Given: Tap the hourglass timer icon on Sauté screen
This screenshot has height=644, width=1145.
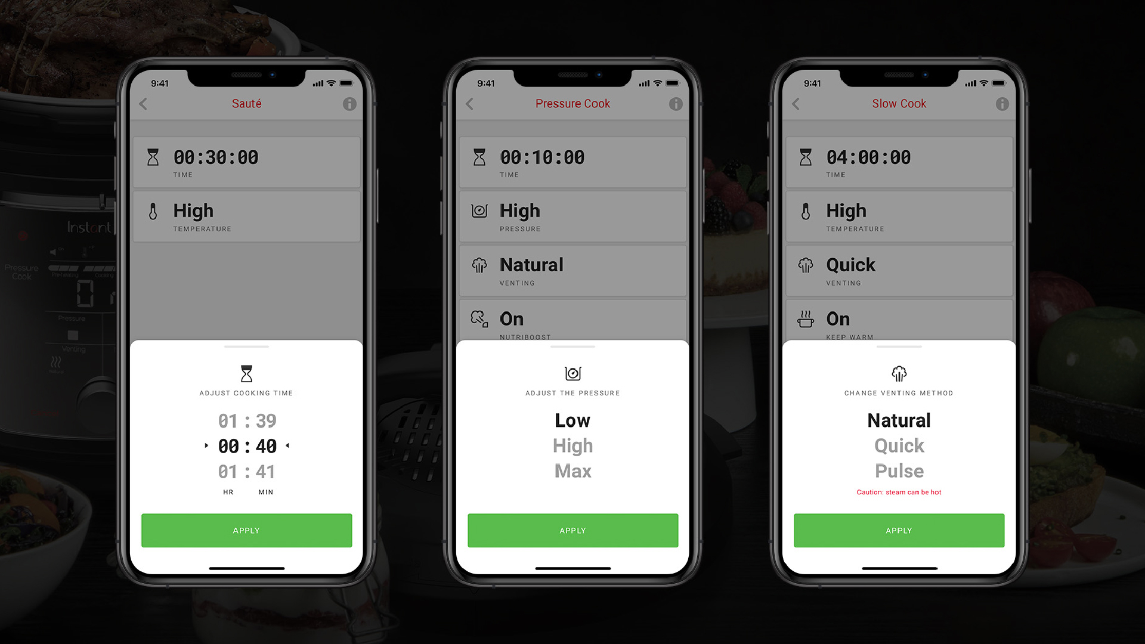Looking at the screenshot, I should (155, 156).
